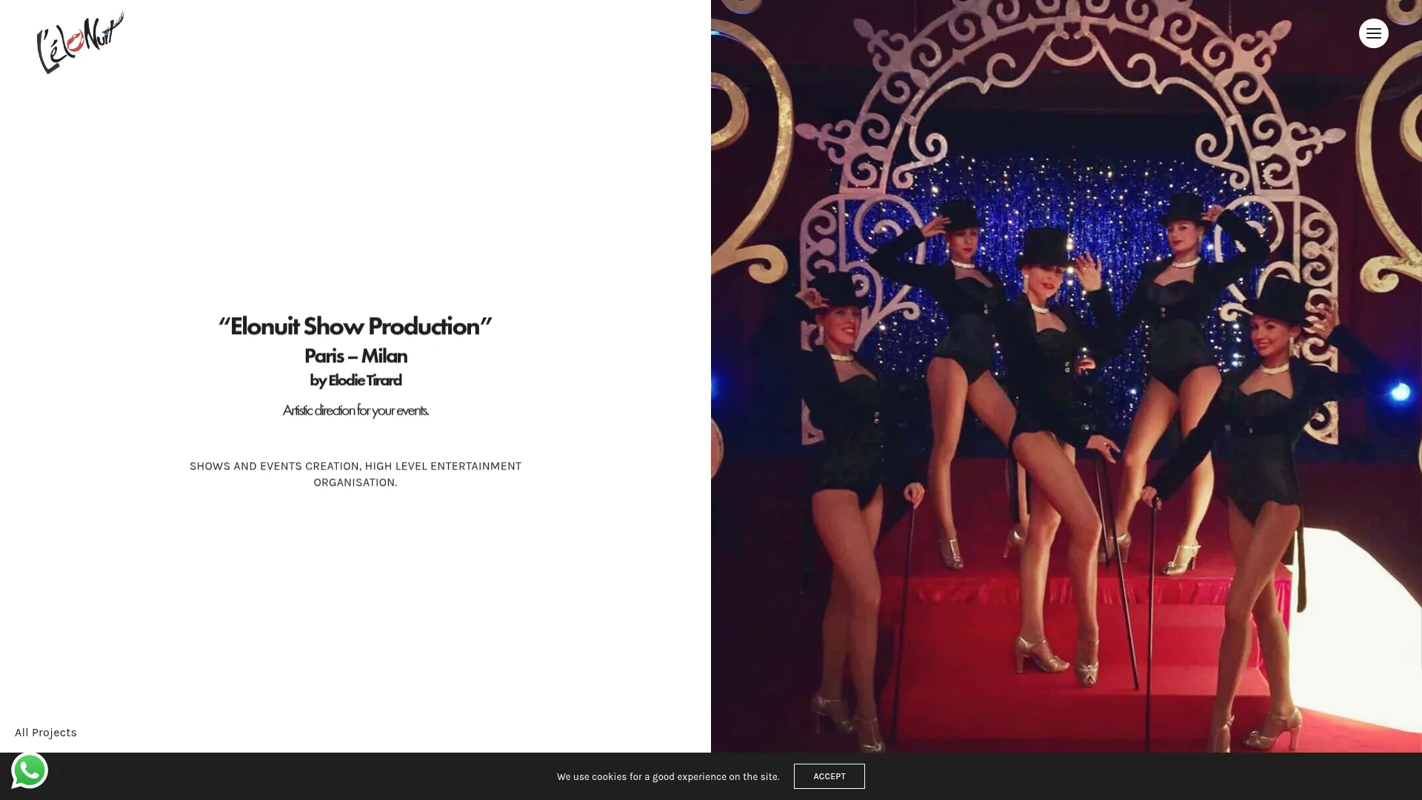Click the "SHOWS AND EVENTS CREATION" tagline

pos(355,474)
